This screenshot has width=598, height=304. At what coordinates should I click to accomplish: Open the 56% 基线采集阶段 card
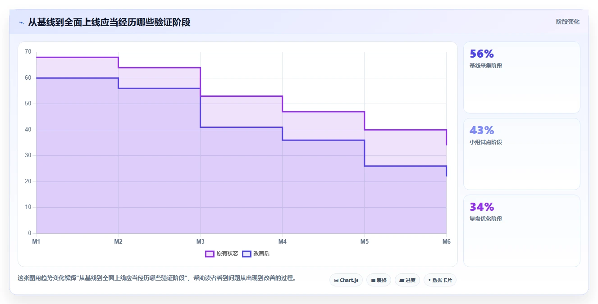(x=521, y=77)
